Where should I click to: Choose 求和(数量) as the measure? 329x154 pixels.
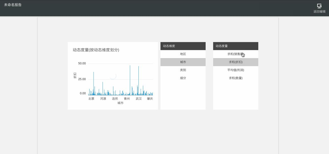pyautogui.click(x=235, y=78)
